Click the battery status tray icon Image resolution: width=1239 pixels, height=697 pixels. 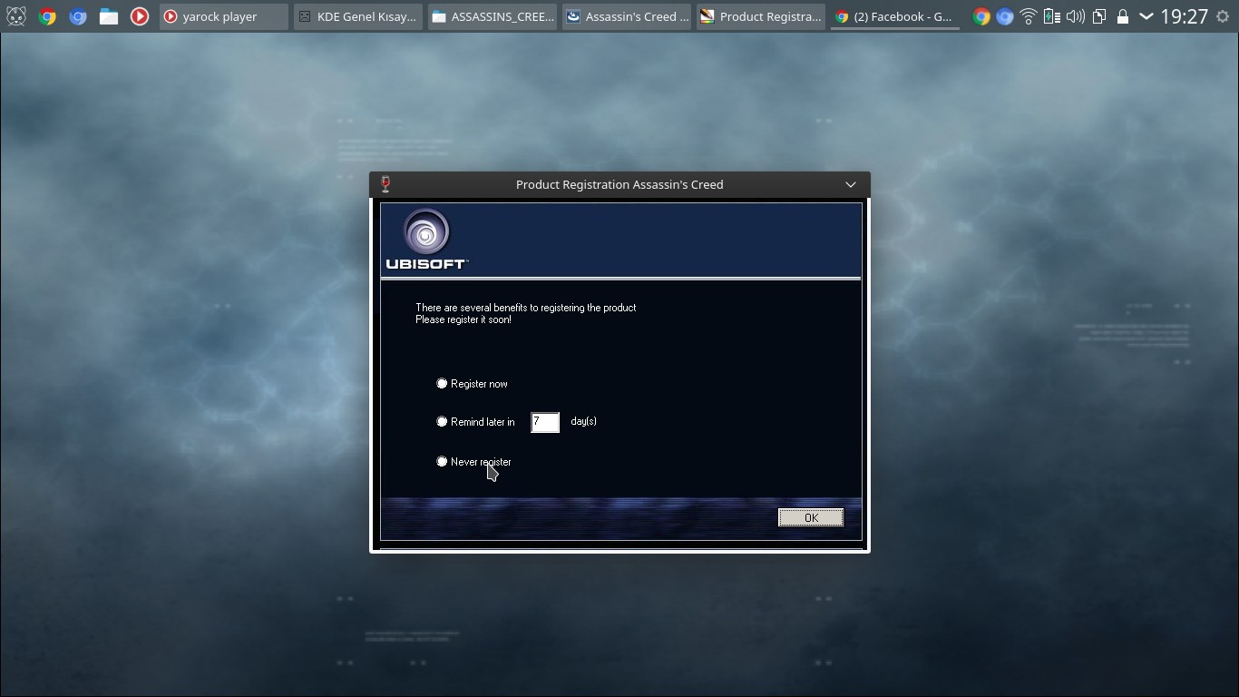click(1051, 16)
